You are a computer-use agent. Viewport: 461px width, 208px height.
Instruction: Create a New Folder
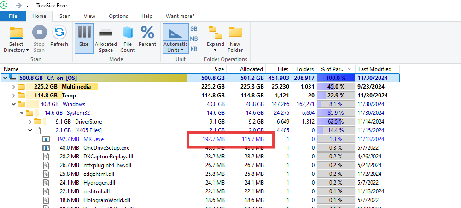click(235, 39)
